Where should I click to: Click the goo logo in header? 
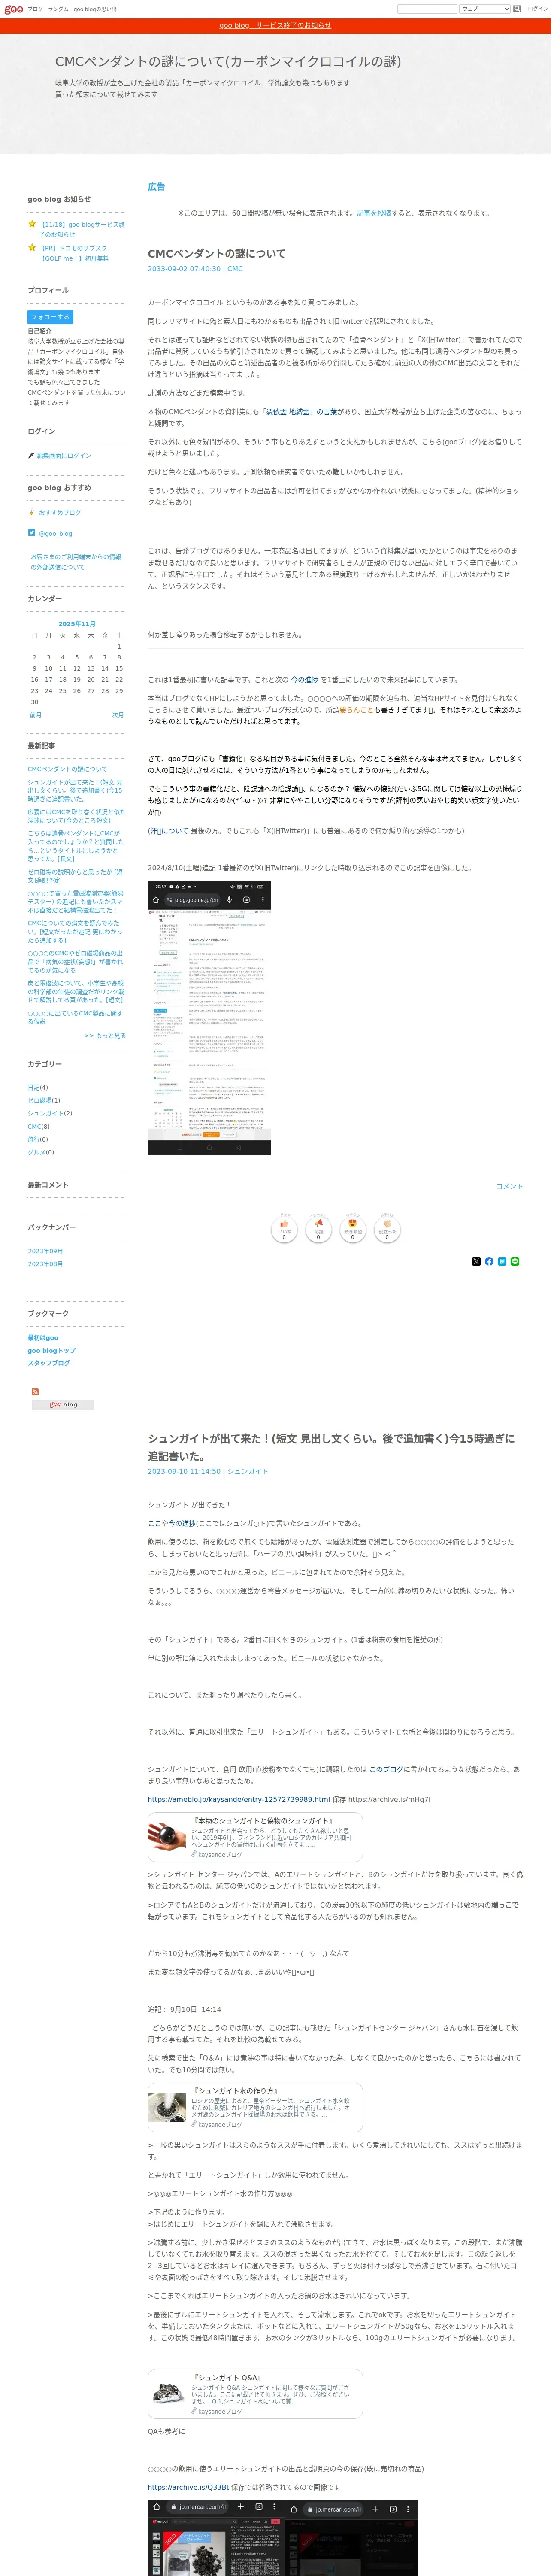(13, 9)
